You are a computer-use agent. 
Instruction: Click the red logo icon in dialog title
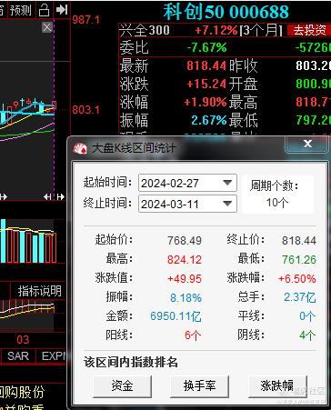point(80,148)
